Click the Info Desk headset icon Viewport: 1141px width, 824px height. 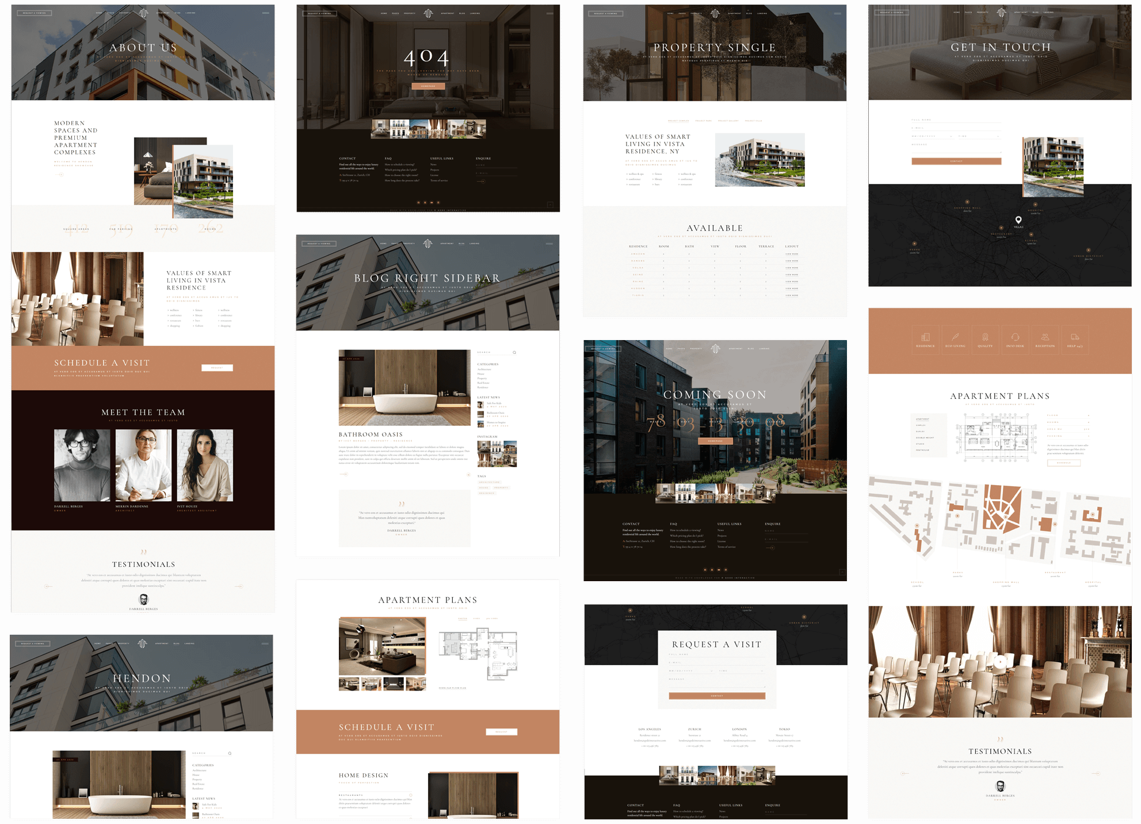click(1015, 337)
